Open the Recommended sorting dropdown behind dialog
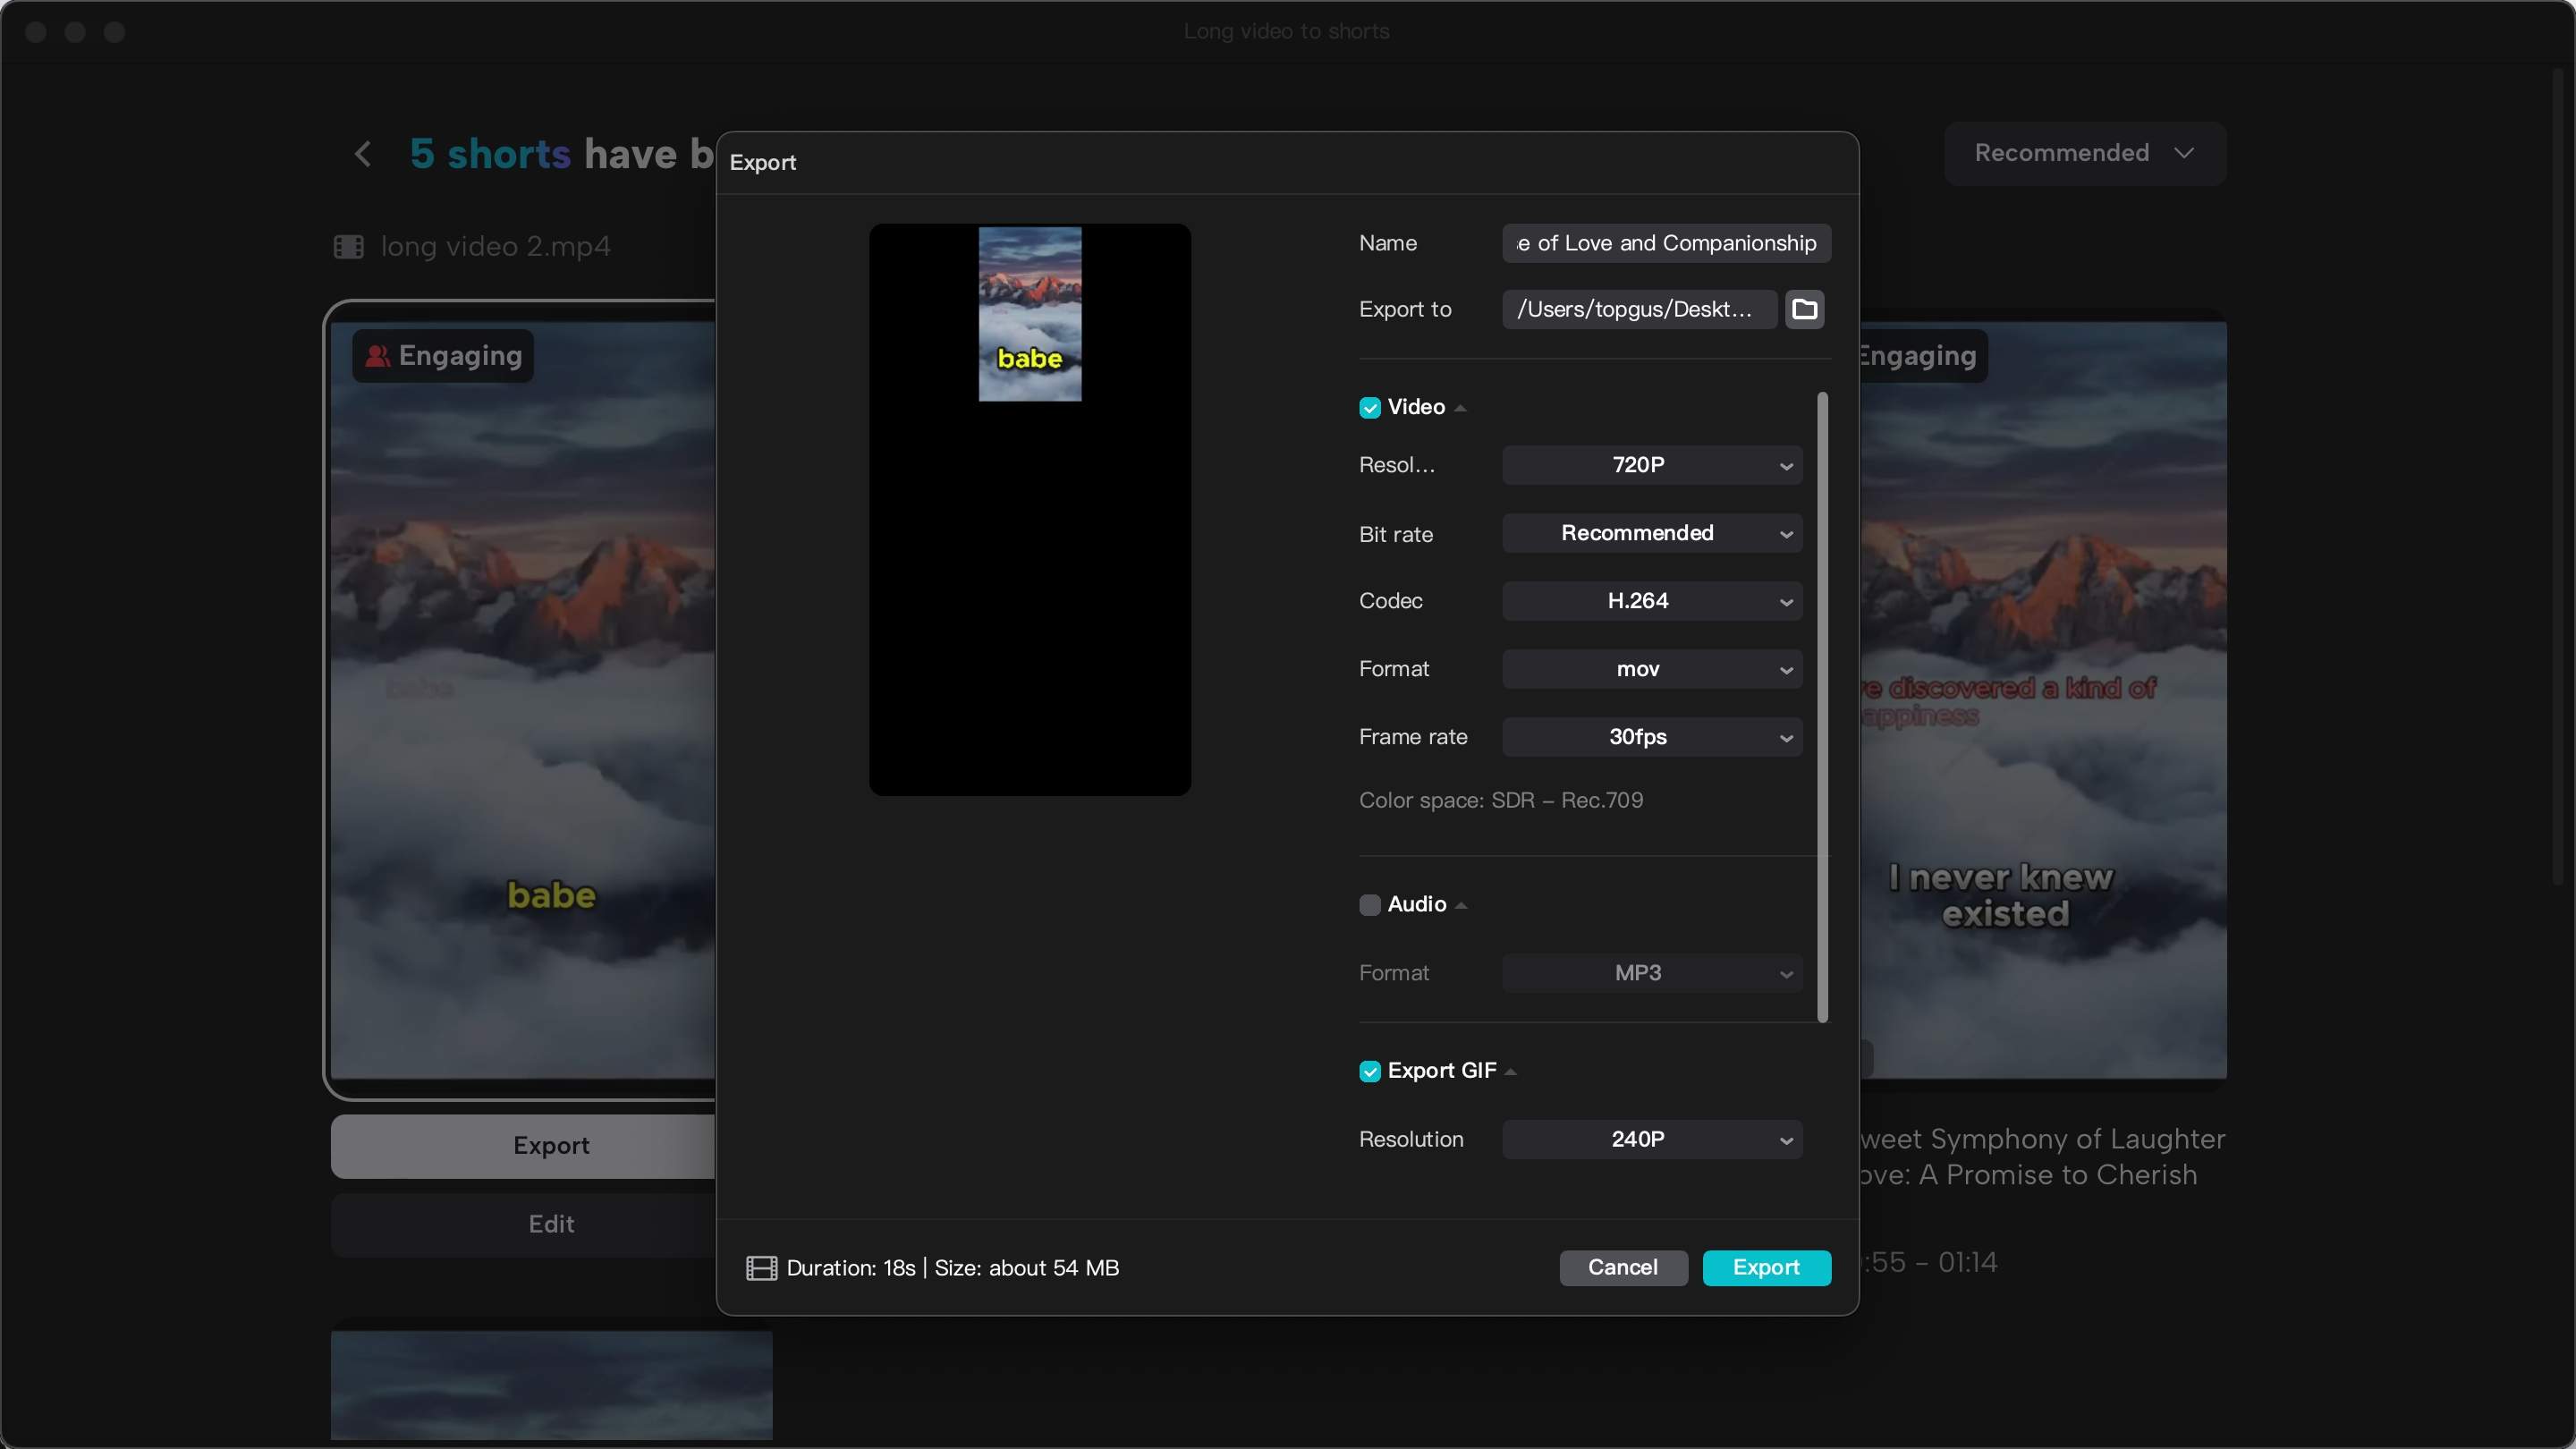 [2084, 153]
